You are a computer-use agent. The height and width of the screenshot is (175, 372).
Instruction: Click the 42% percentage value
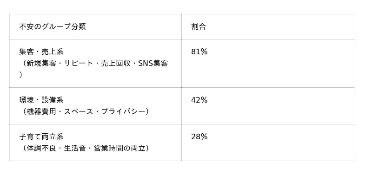[199, 100]
